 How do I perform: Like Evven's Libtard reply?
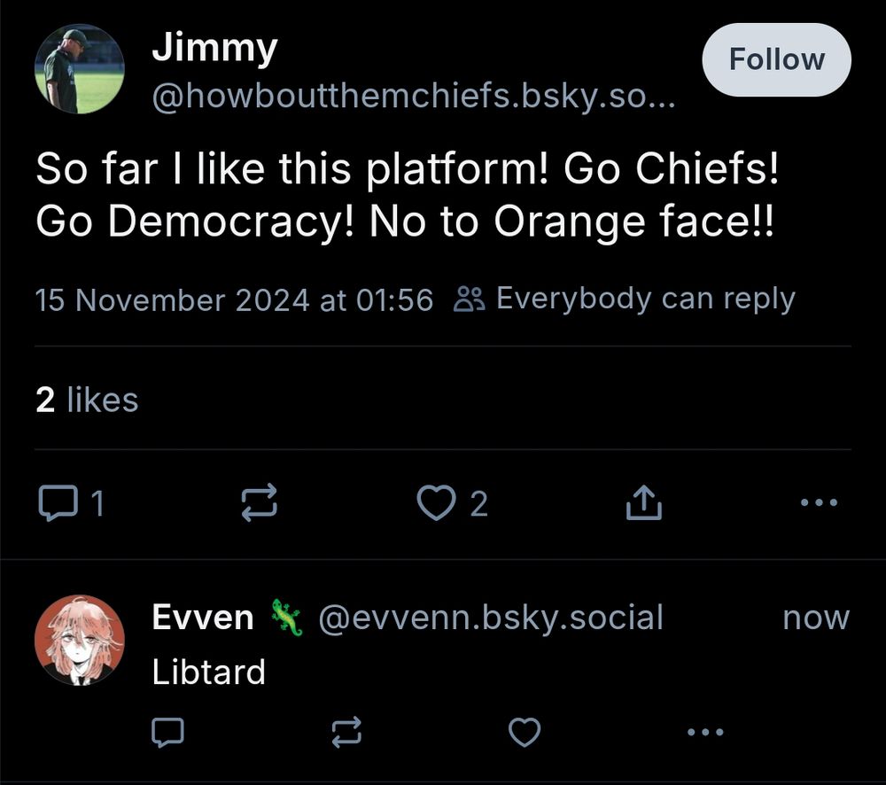525,732
